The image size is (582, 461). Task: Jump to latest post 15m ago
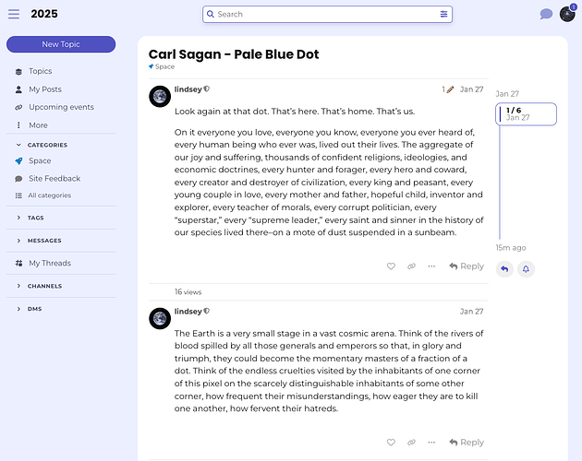tap(511, 247)
